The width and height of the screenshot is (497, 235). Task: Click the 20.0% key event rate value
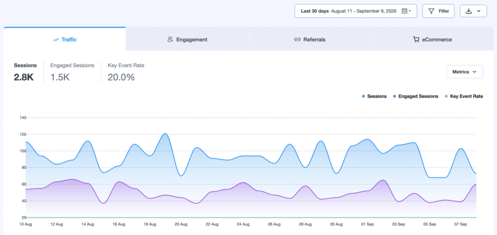(x=121, y=77)
